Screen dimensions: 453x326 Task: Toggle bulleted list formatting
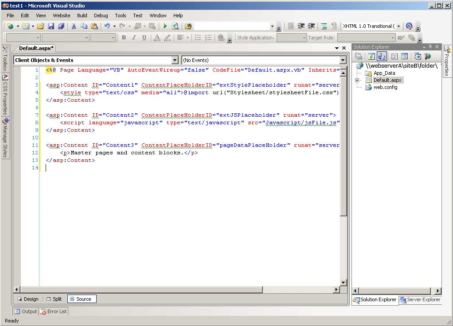pos(198,38)
